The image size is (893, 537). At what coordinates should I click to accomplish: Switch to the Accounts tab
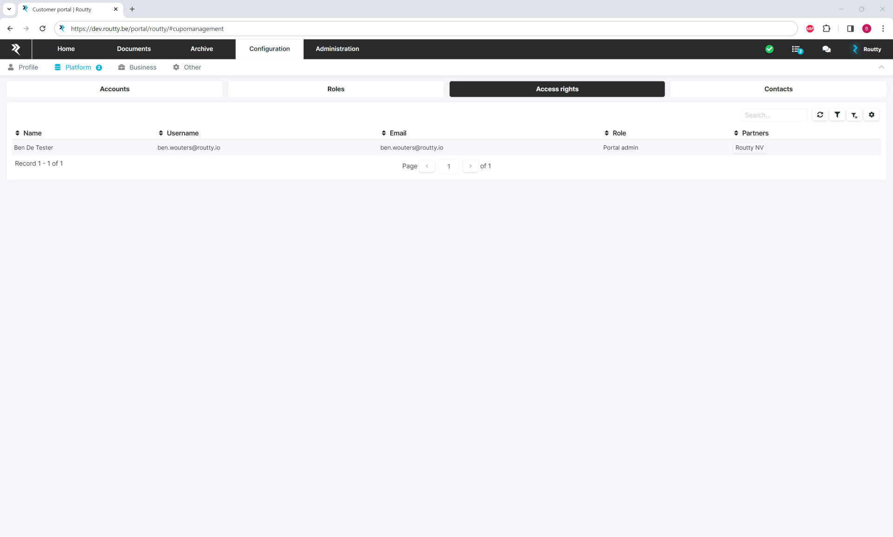coord(115,89)
